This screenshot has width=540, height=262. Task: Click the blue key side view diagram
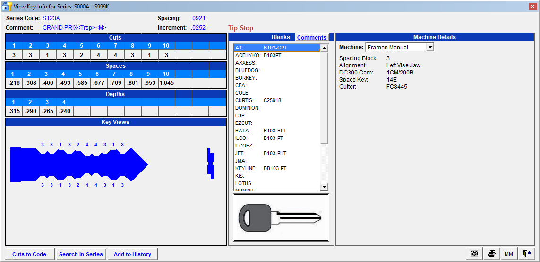tap(79, 164)
